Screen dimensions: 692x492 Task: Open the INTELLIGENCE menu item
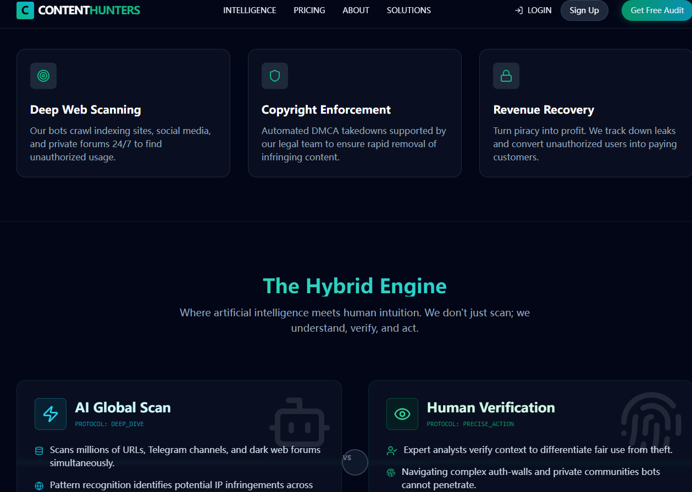click(250, 10)
